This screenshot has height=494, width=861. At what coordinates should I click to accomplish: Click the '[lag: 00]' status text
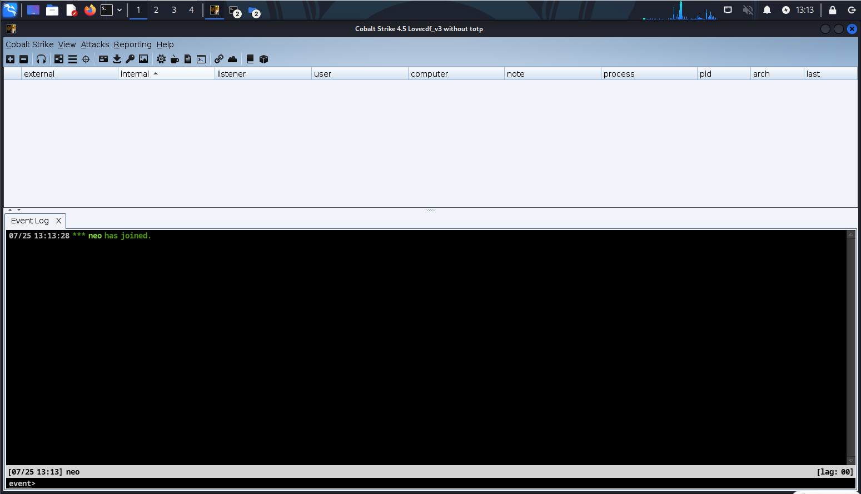(x=835, y=472)
